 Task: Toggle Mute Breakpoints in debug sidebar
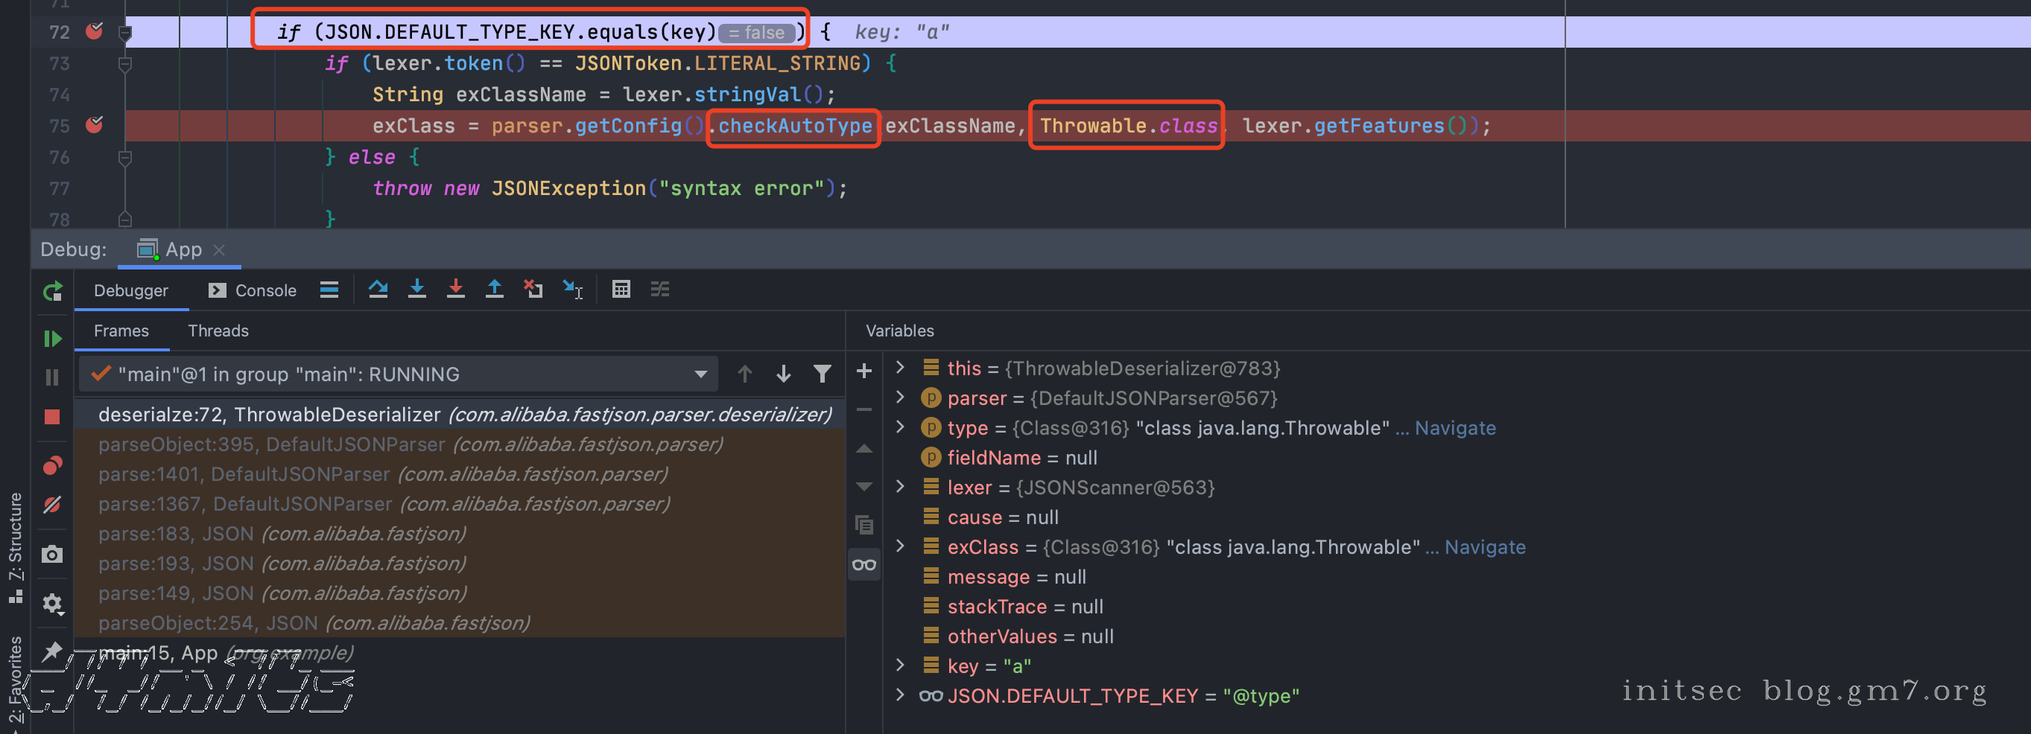click(52, 505)
